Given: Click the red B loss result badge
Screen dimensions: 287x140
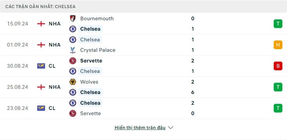Looking at the screenshot, I should (x=278, y=66).
